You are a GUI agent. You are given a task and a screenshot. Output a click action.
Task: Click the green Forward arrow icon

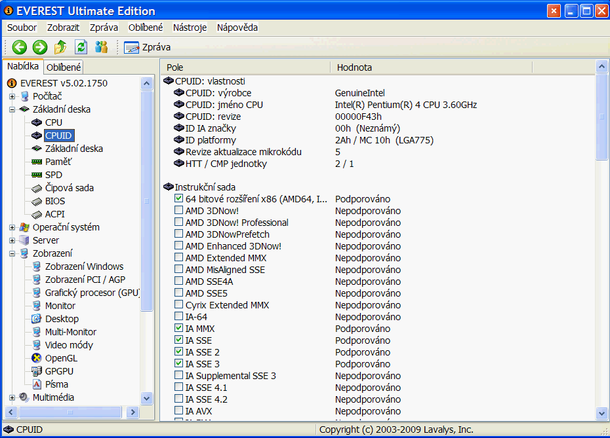pos(39,47)
